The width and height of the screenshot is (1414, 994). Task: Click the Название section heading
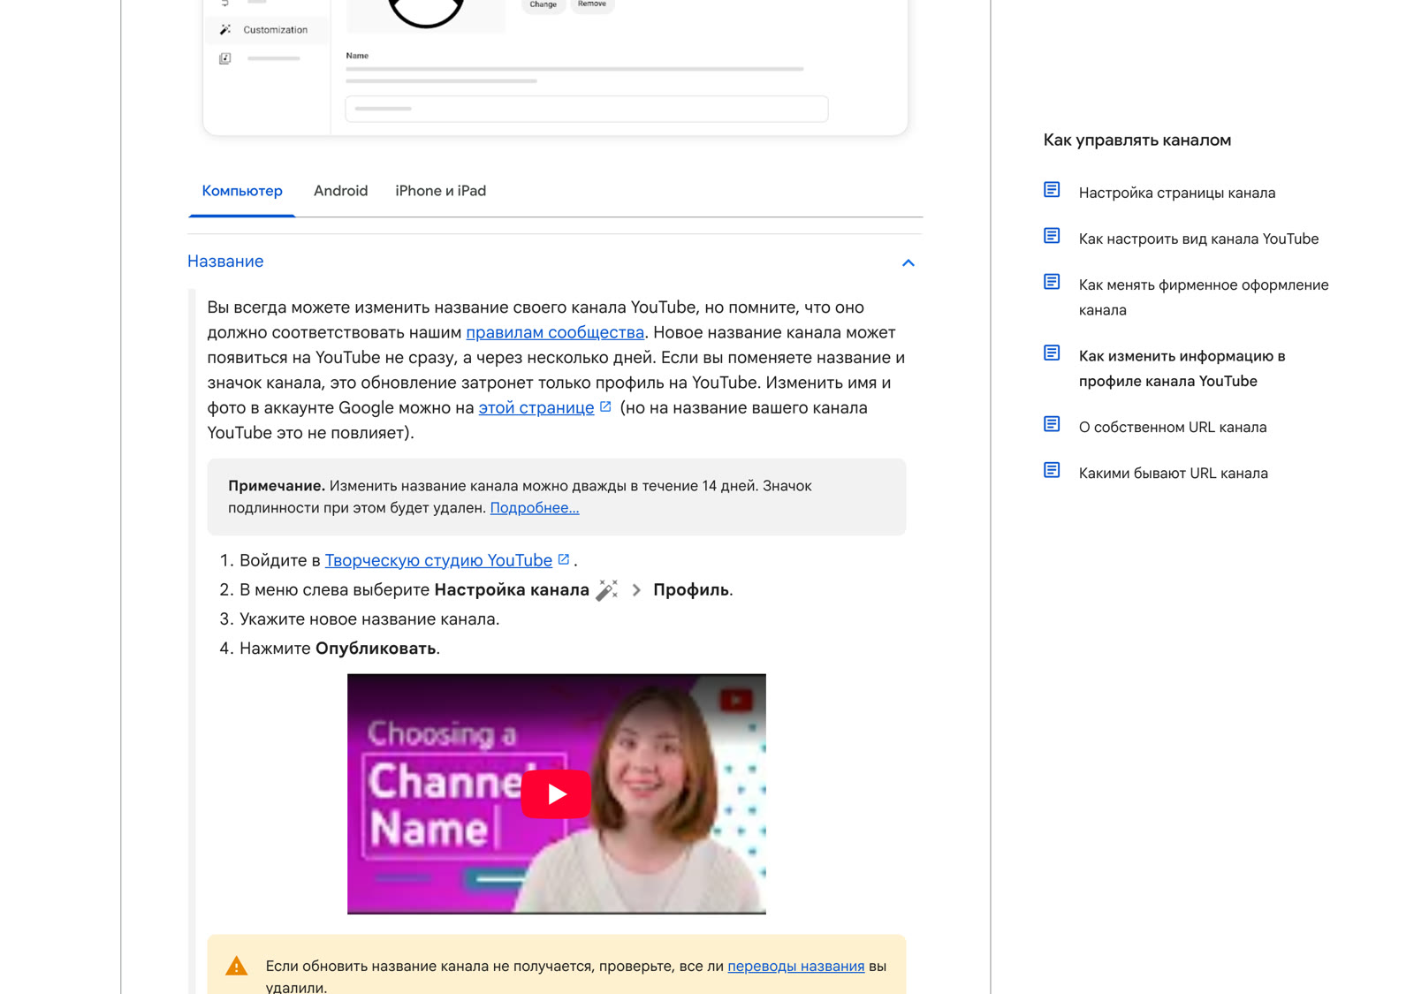225,262
